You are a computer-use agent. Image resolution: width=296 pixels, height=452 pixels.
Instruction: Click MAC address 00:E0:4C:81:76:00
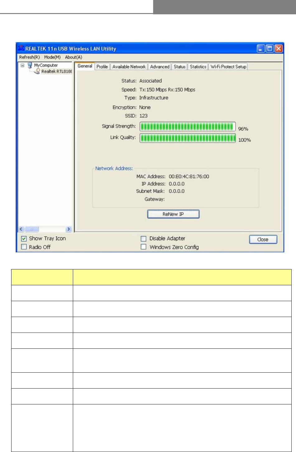click(x=189, y=176)
